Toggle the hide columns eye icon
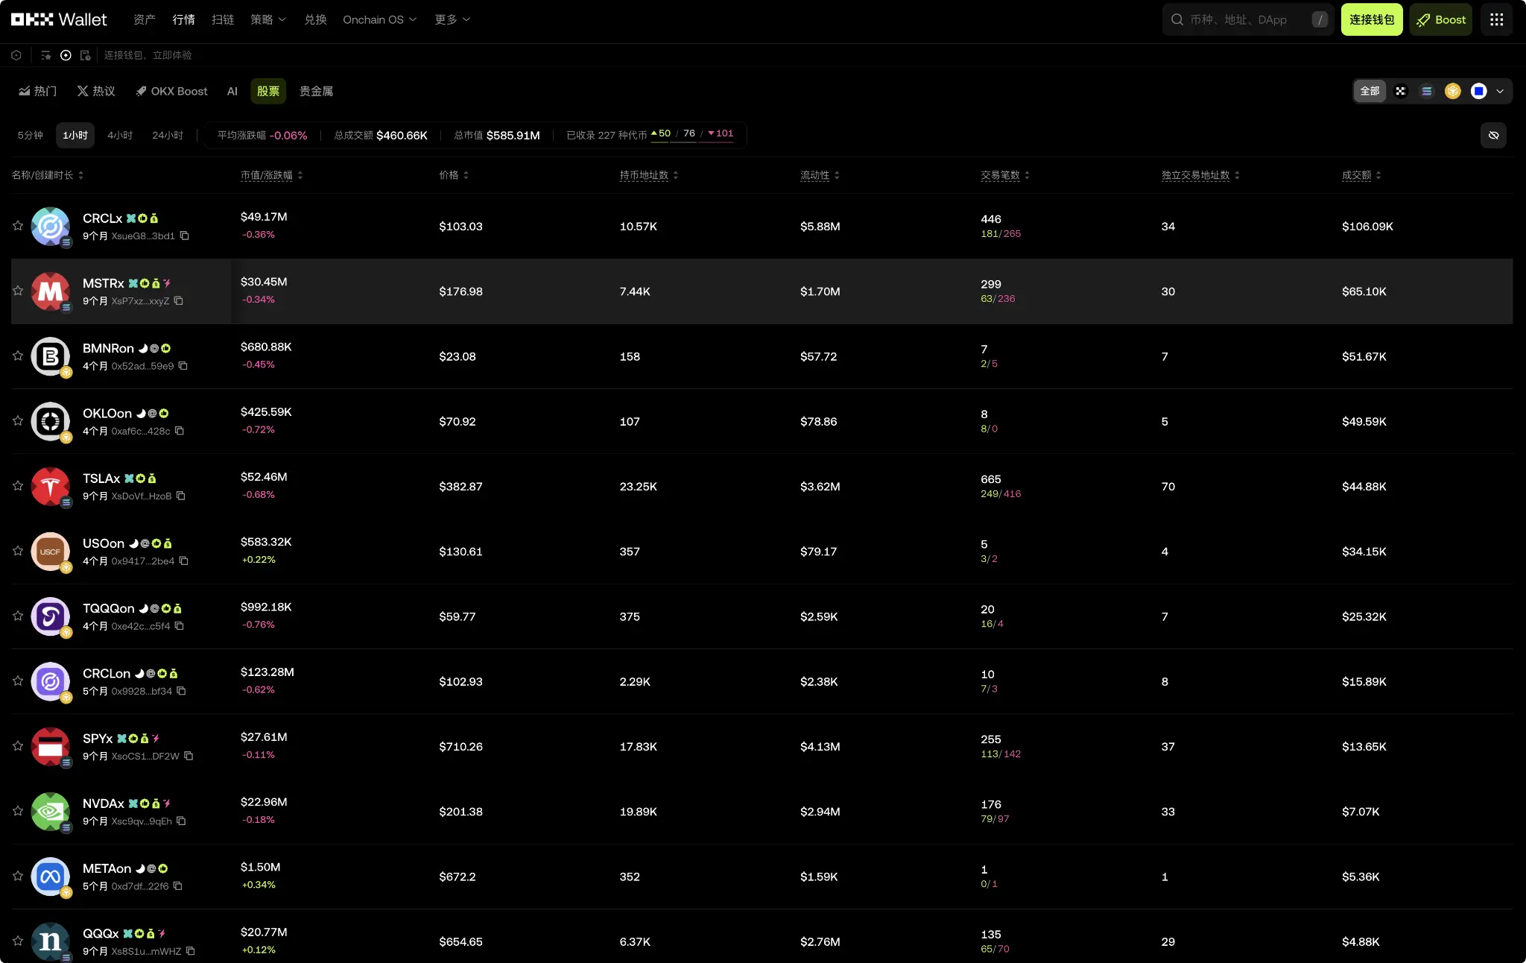Image resolution: width=1526 pixels, height=963 pixels. click(x=1494, y=135)
